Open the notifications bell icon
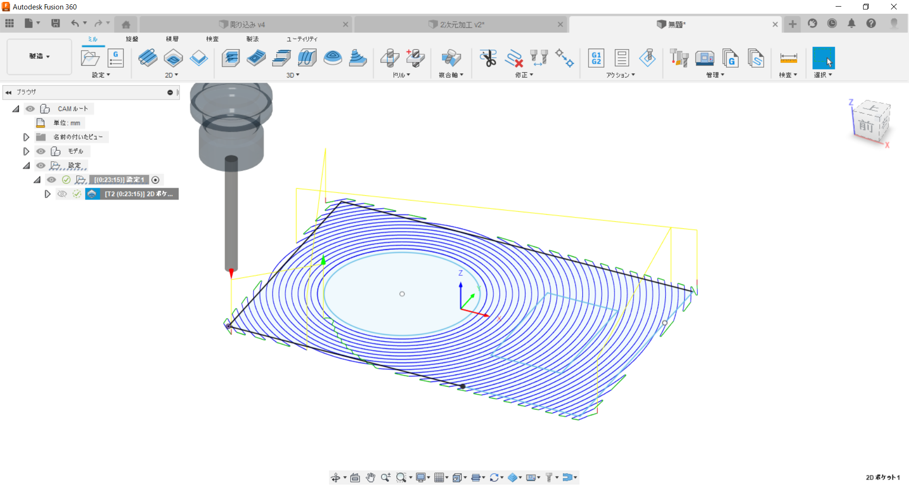 click(x=851, y=24)
